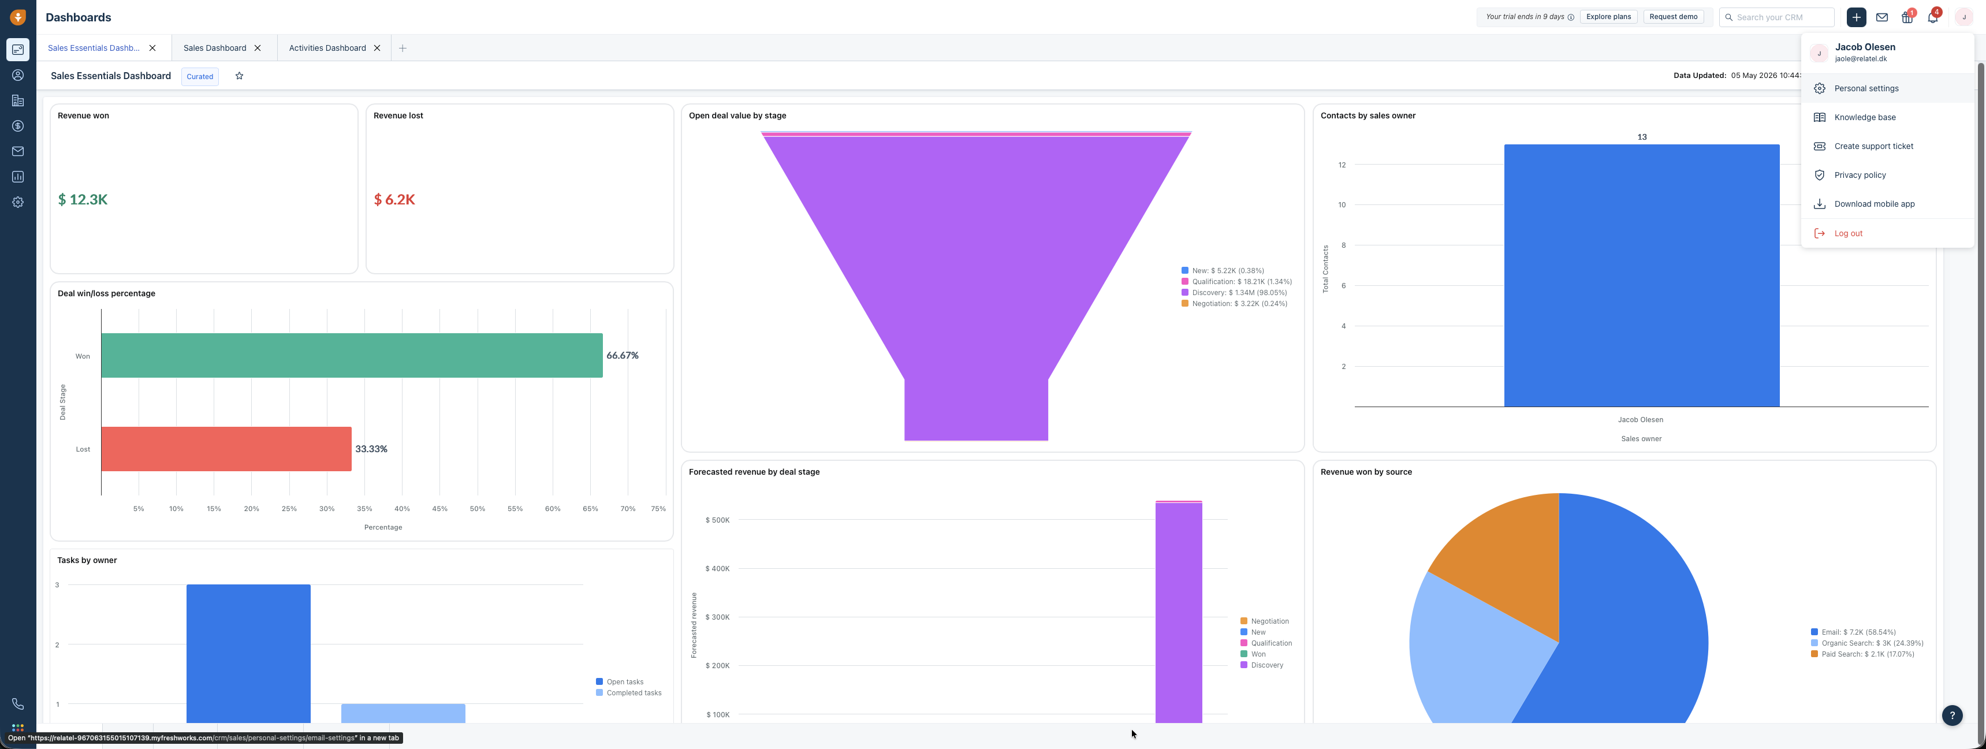This screenshot has width=1986, height=749.
Task: Switch to the Sales Dashboard tab
Action: click(215, 49)
